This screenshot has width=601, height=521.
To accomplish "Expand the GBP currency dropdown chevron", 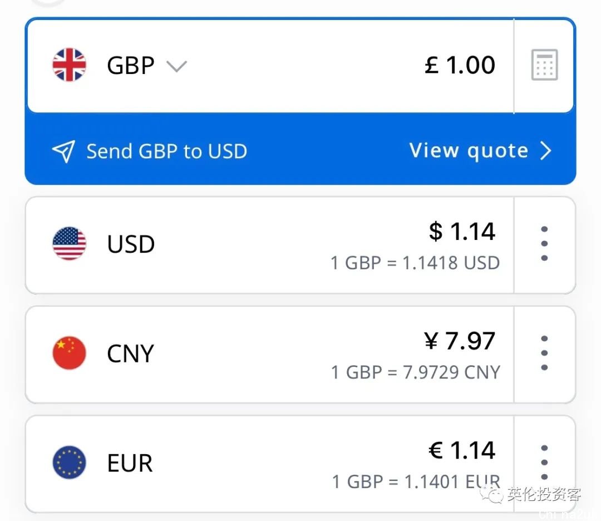I will [x=176, y=66].
